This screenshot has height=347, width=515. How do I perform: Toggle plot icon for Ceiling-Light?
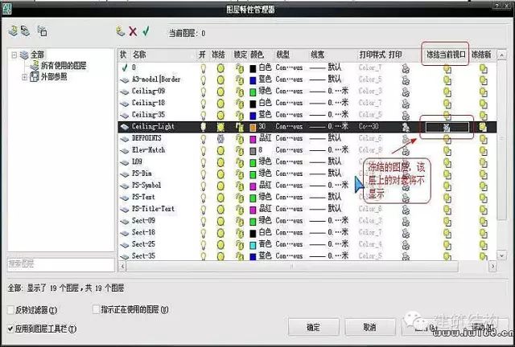click(x=406, y=127)
